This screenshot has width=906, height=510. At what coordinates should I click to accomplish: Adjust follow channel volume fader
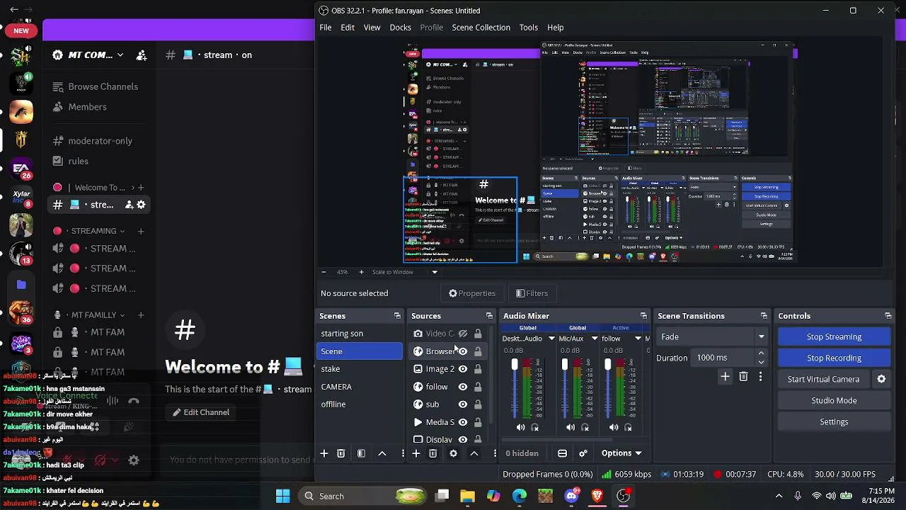pyautogui.click(x=607, y=365)
